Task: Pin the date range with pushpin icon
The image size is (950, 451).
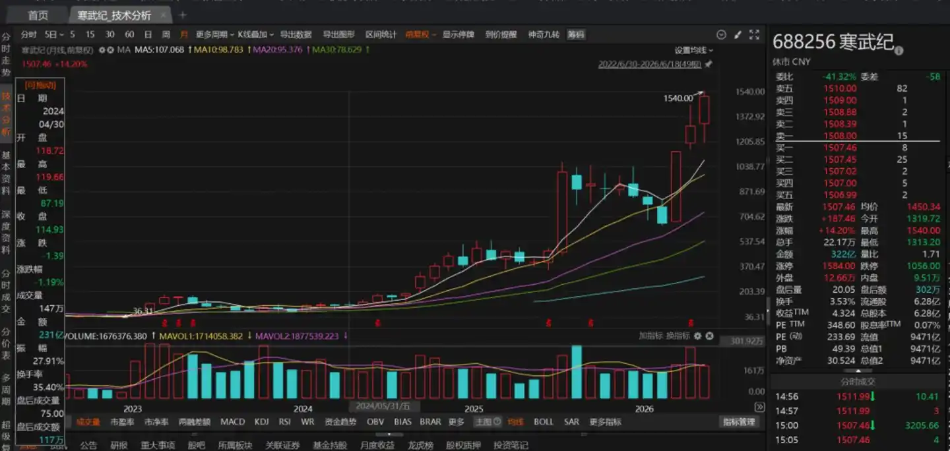Action: tap(709, 64)
